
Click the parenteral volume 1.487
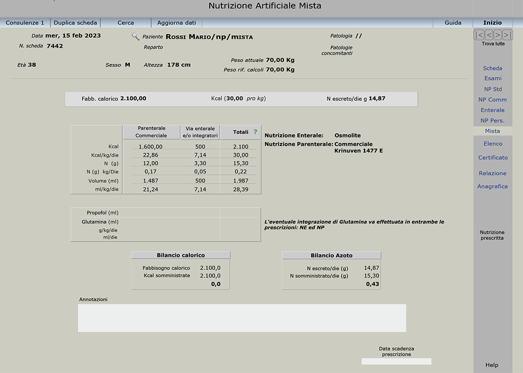pos(150,180)
